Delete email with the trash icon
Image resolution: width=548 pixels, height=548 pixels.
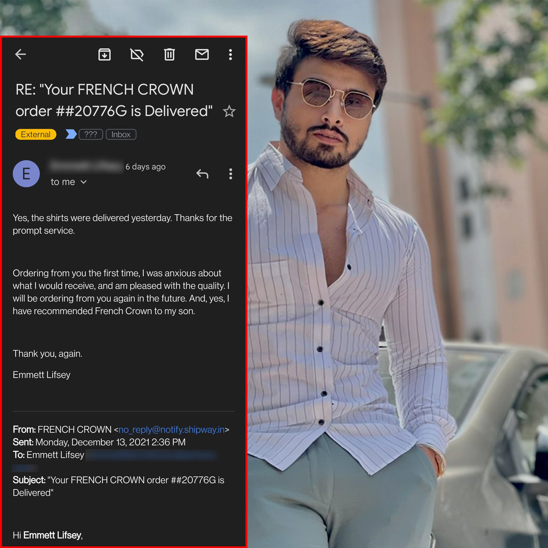(169, 54)
